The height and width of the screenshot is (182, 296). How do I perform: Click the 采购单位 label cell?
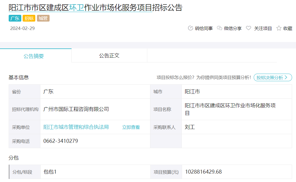25,127
